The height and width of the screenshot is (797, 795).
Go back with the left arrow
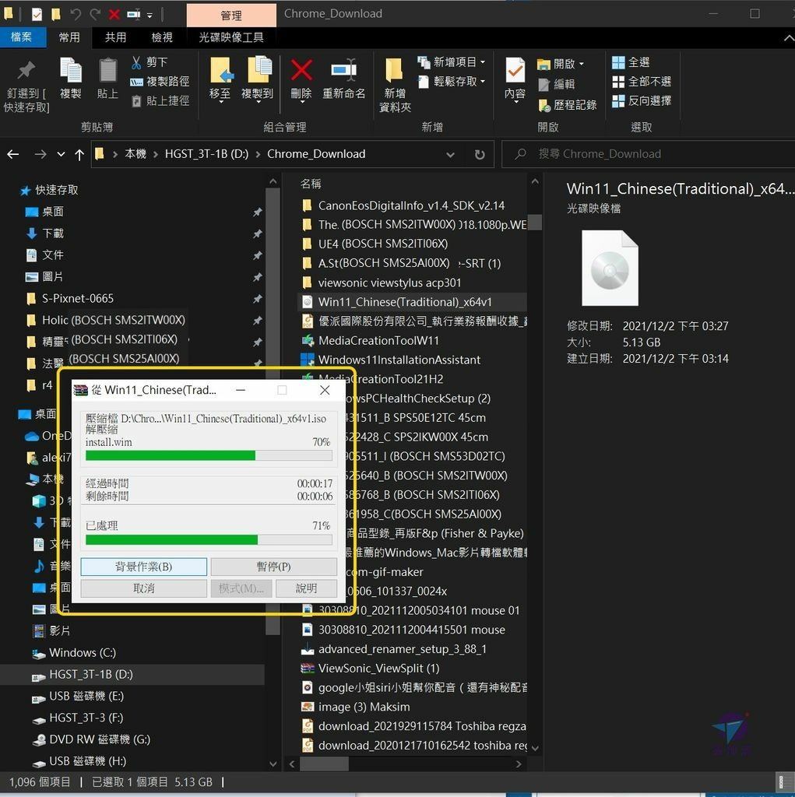13,154
